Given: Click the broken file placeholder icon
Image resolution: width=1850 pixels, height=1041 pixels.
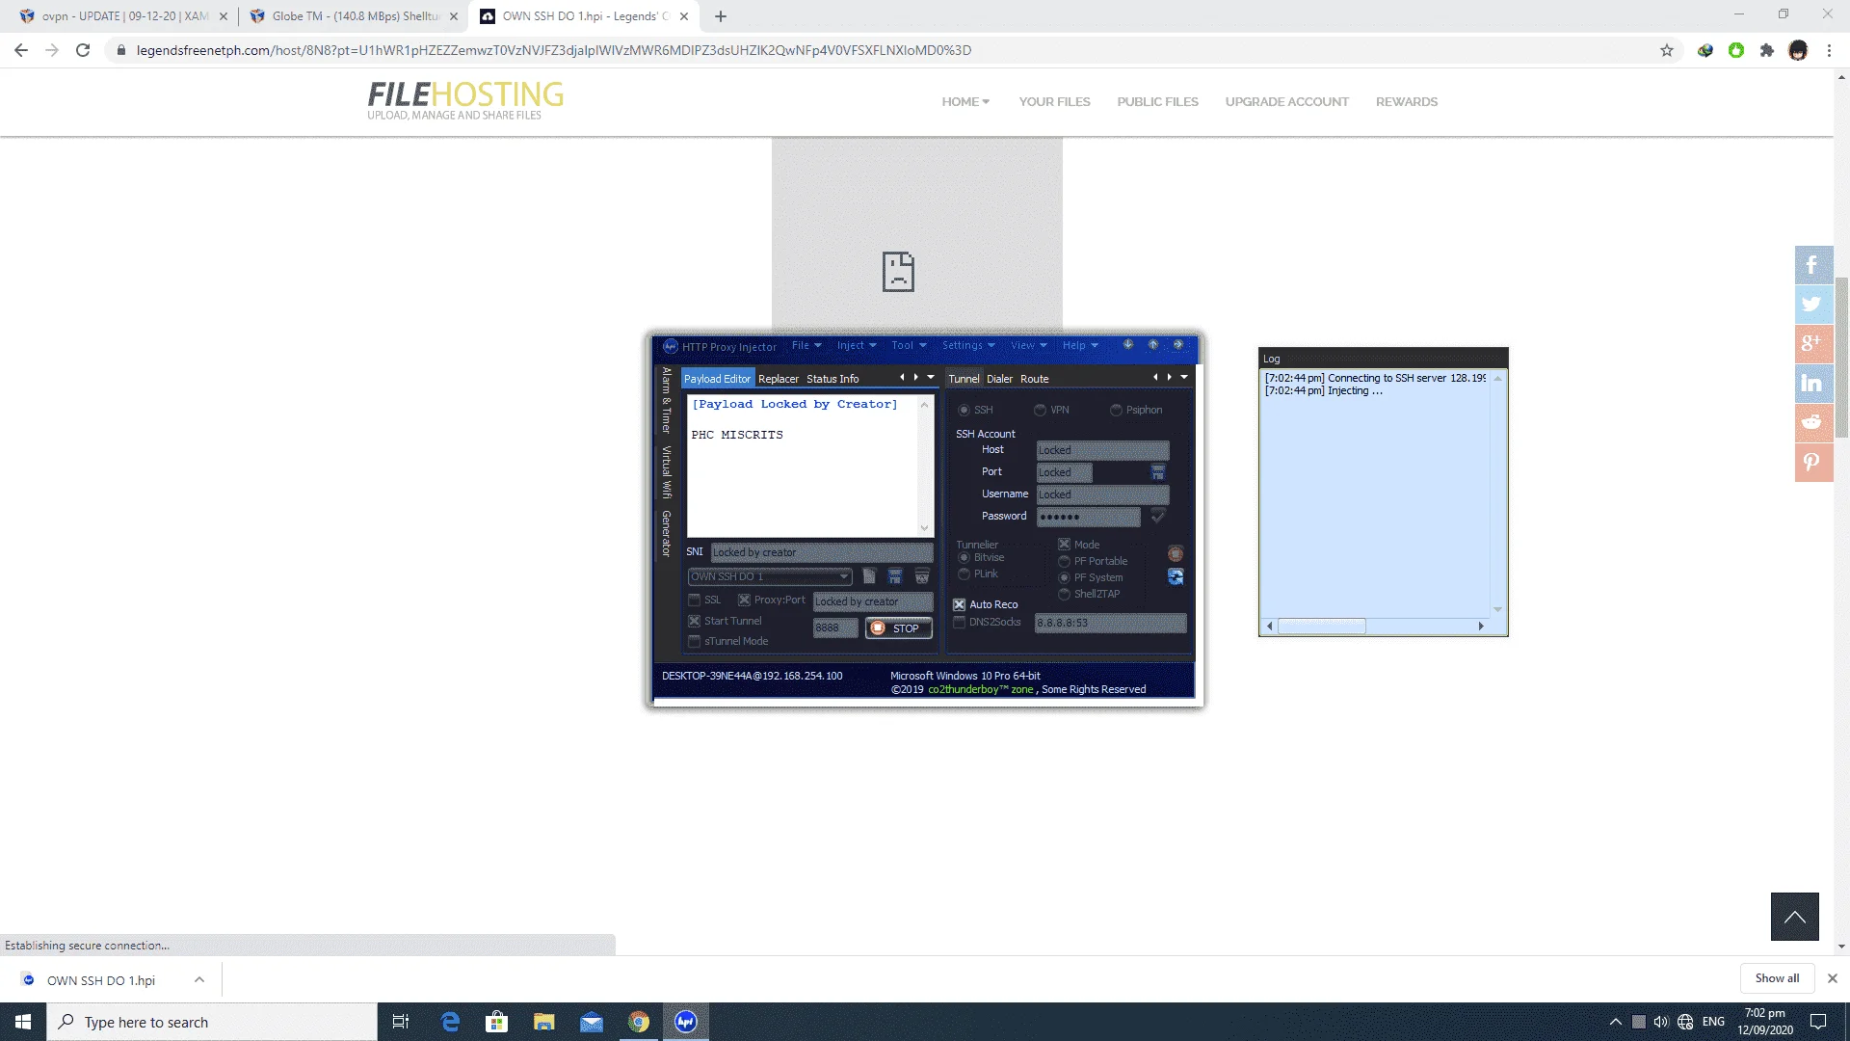Looking at the screenshot, I should click(898, 272).
